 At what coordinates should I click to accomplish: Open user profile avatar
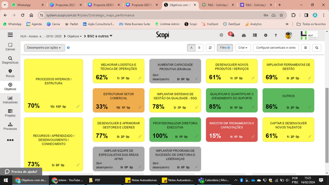[x=289, y=35]
